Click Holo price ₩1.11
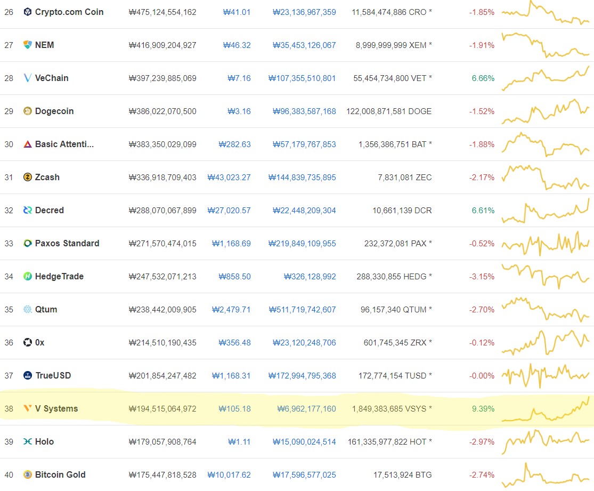The width and height of the screenshot is (594, 491). pyautogui.click(x=239, y=442)
